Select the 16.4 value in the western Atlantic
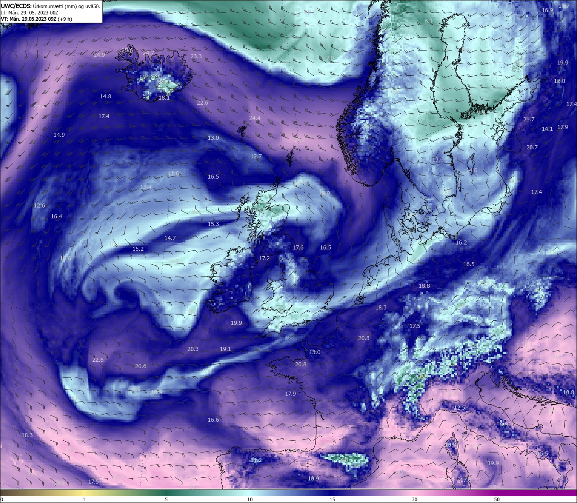 [56, 217]
